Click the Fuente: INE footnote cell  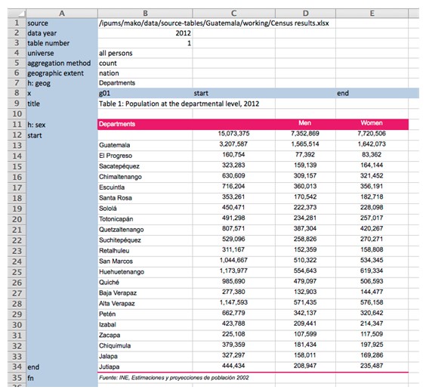(174, 377)
